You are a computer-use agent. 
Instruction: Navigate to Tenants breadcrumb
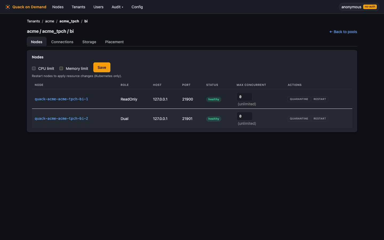tap(33, 21)
